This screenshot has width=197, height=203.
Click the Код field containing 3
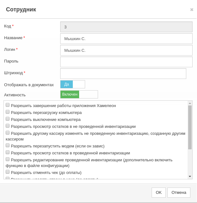point(126,27)
